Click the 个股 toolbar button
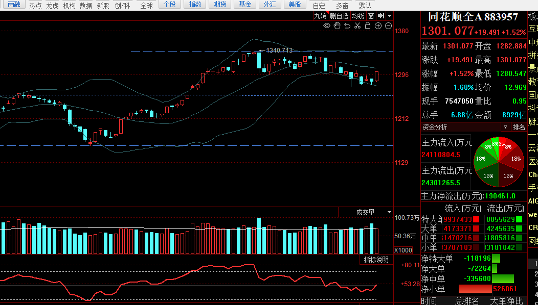This screenshot has width=538, height=305. click(170, 4)
